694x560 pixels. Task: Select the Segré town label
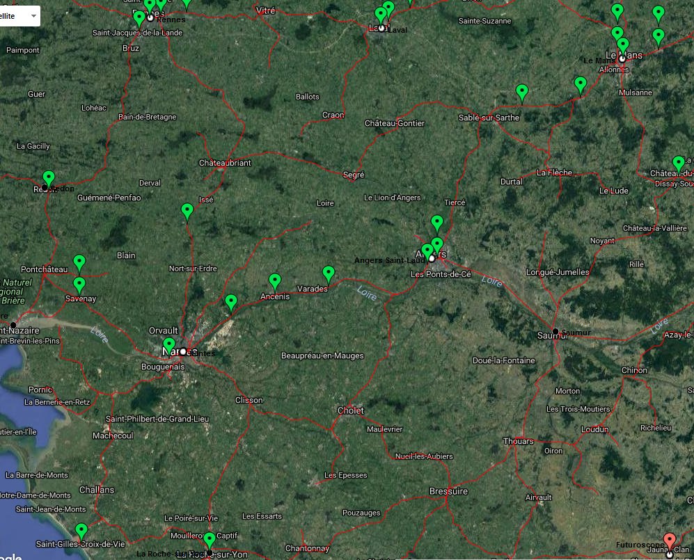tap(354, 175)
